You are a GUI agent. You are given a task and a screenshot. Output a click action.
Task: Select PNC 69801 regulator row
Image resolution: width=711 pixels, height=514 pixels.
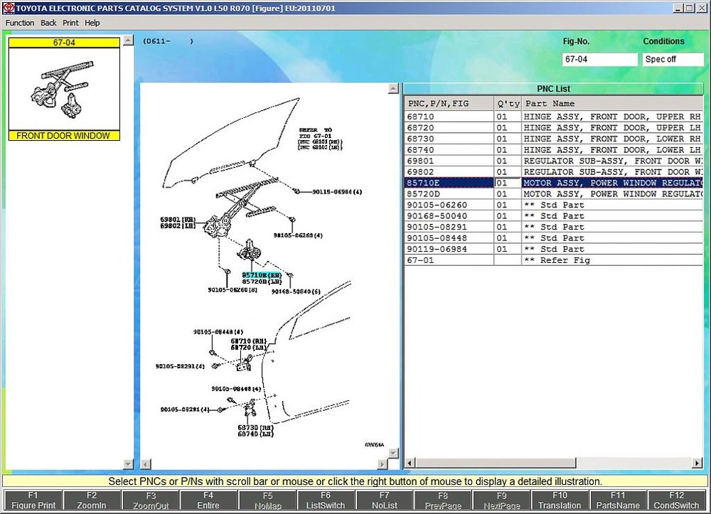[554, 161]
